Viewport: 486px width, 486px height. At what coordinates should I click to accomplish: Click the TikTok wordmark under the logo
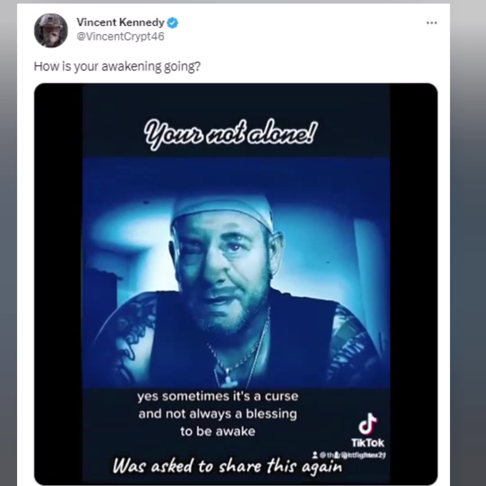click(x=368, y=443)
